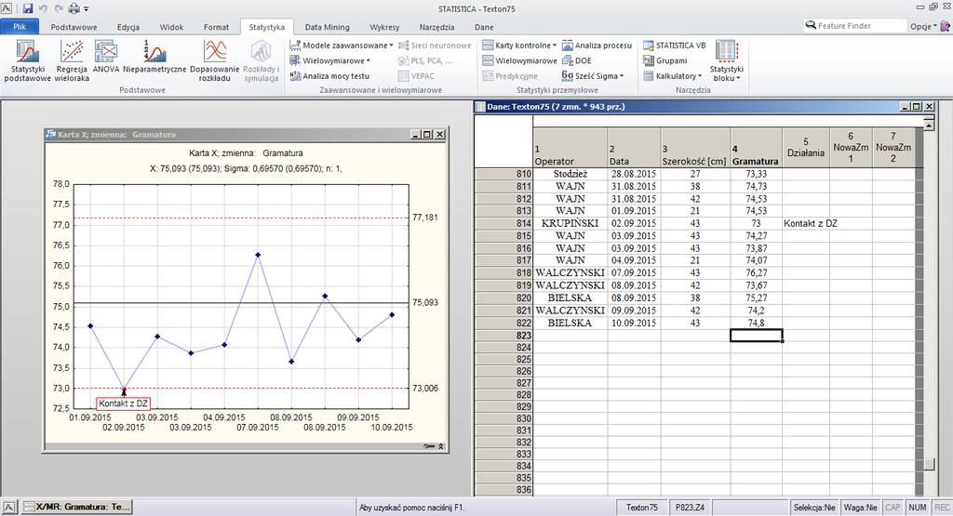Click the Redo arrow in quick access toolbar
Image resolution: width=953 pixels, height=516 pixels.
click(59, 8)
